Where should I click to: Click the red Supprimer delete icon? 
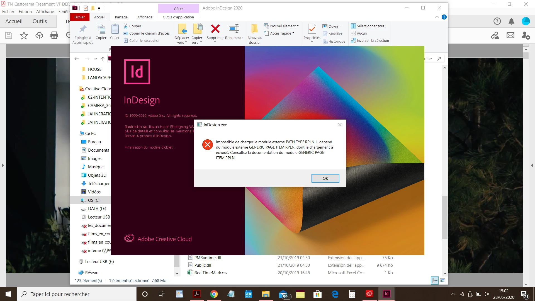pyautogui.click(x=215, y=29)
